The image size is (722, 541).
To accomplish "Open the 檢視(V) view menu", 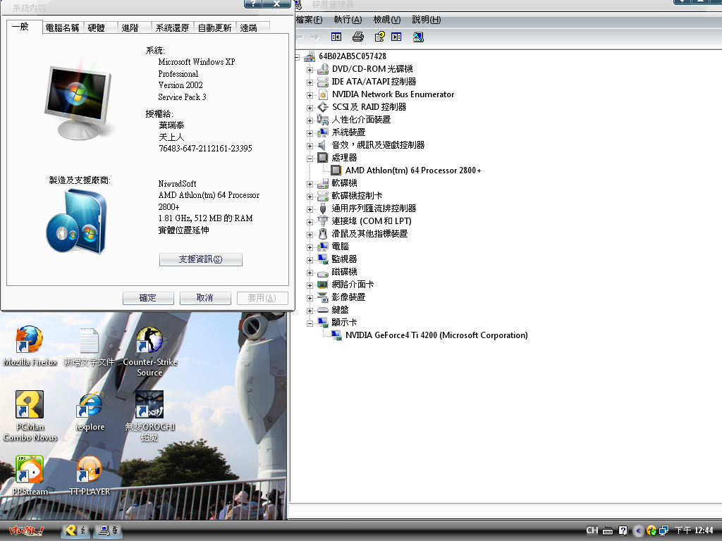I will pyautogui.click(x=386, y=20).
